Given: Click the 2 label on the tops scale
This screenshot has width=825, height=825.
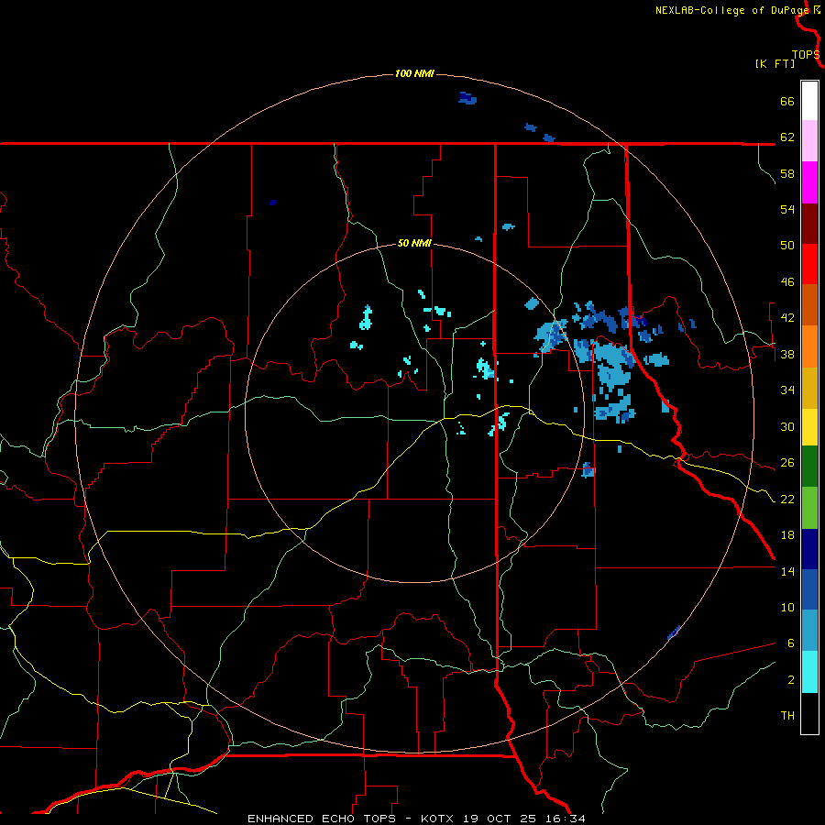Looking at the screenshot, I should tap(791, 680).
